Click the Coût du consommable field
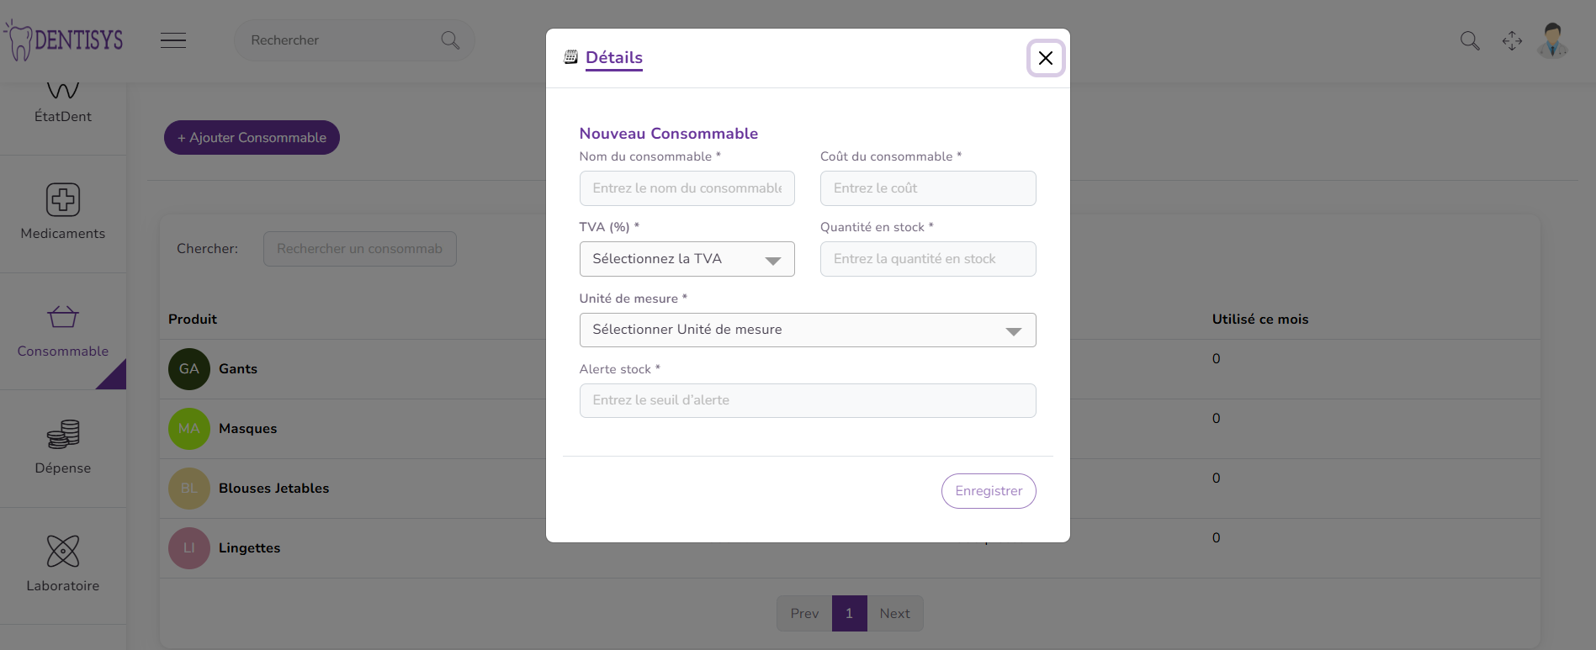 click(x=927, y=188)
